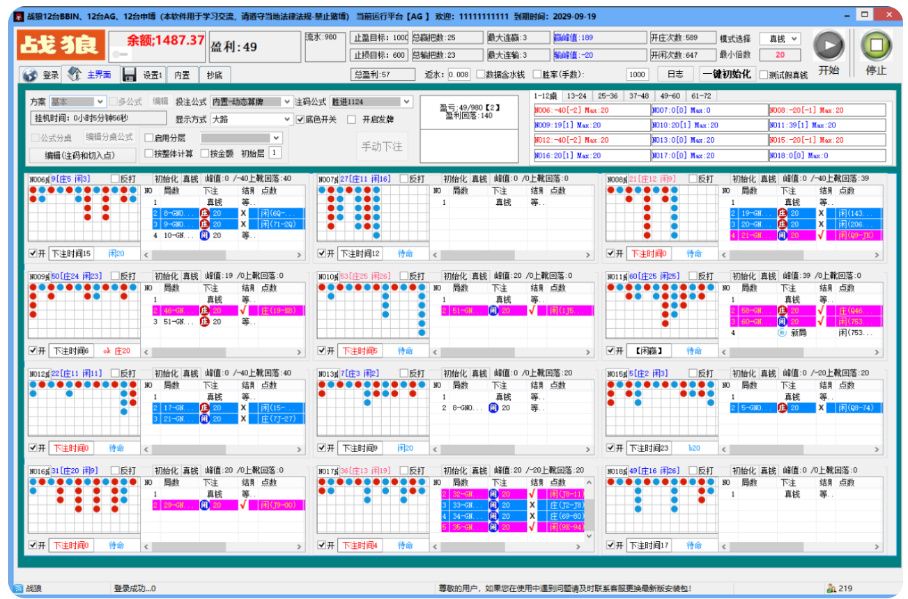Click the globe icon on the 登录 tab
The image size is (908, 599).
(31, 73)
